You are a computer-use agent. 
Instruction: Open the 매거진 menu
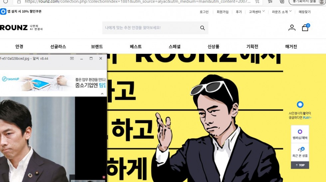point(291,47)
